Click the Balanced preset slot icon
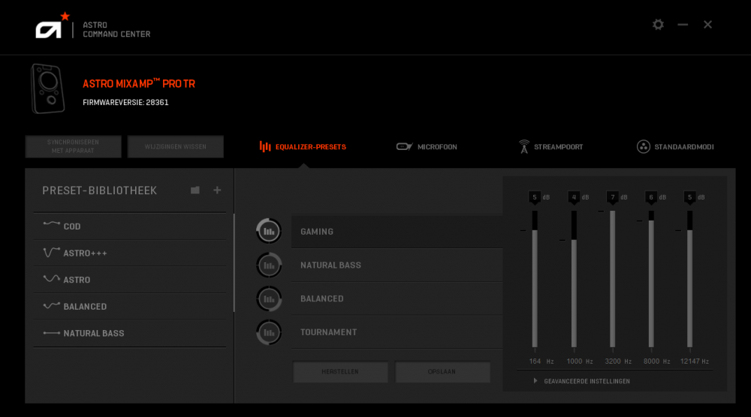 (268, 298)
